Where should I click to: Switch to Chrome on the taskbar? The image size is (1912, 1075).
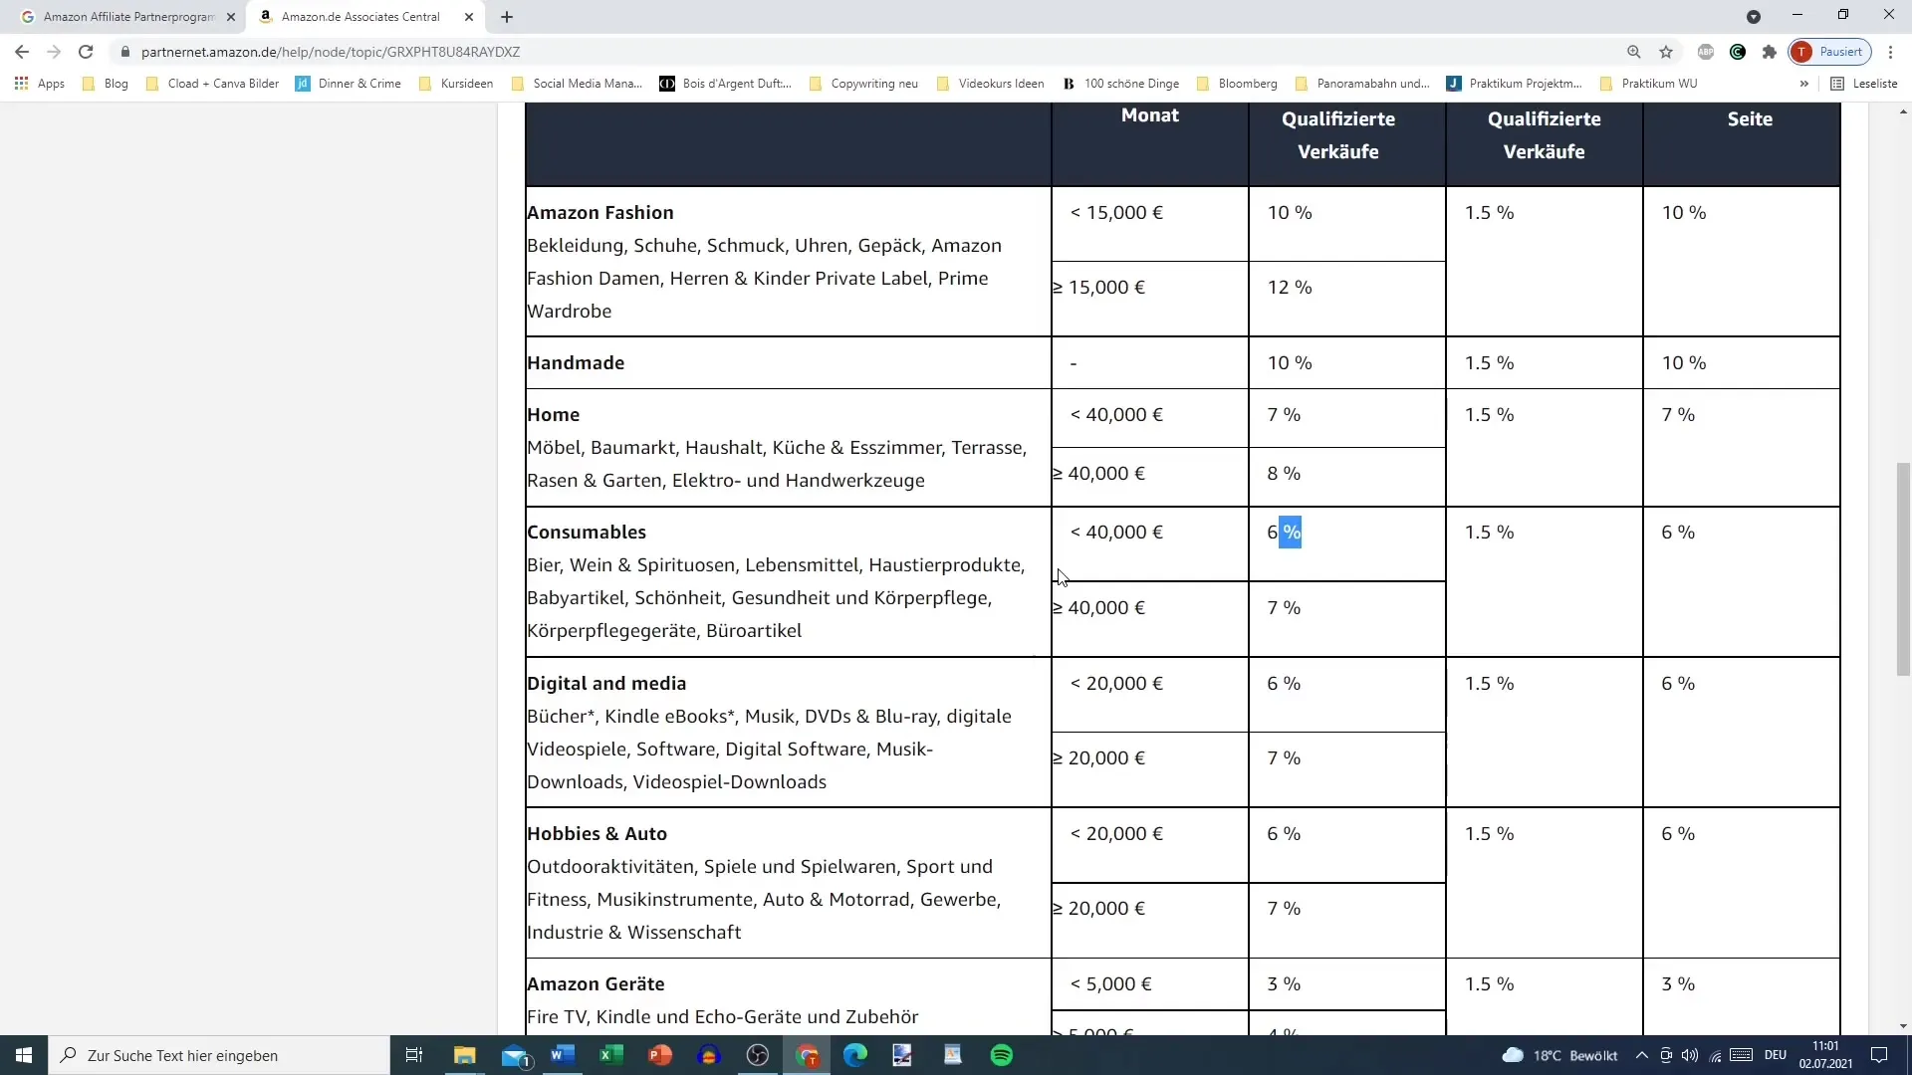click(807, 1055)
